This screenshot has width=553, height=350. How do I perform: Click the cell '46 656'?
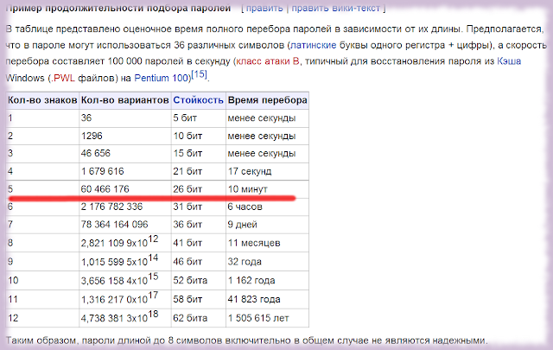(x=124, y=154)
